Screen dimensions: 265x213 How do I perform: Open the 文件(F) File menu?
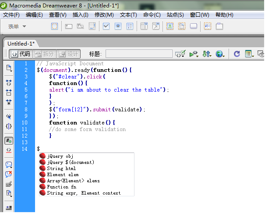[x=11, y=15]
